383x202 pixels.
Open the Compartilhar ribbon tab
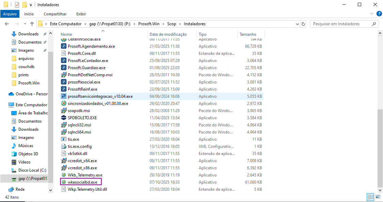pos(55,14)
